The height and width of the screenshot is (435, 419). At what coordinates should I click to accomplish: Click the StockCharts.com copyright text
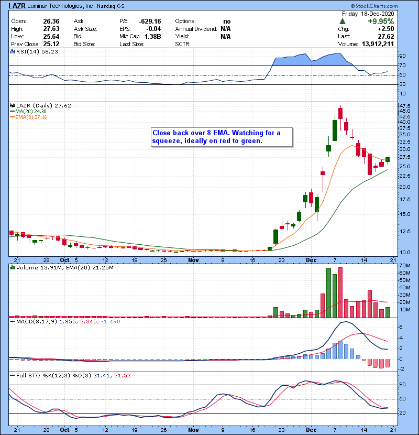[374, 6]
